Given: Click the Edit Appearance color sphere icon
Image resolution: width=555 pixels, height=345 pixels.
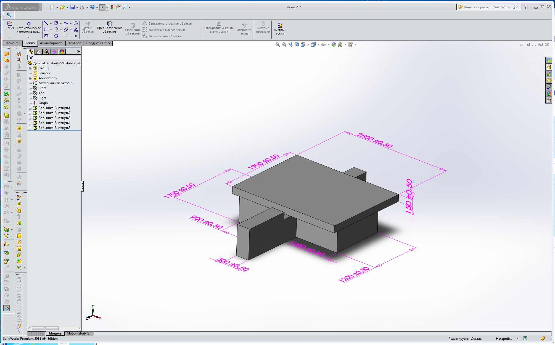Looking at the screenshot, I should [334, 44].
